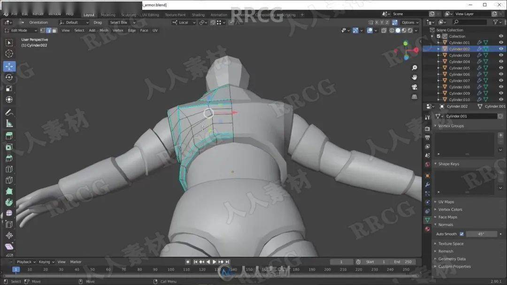
Task: Click the Options button in header
Action: [410, 22]
